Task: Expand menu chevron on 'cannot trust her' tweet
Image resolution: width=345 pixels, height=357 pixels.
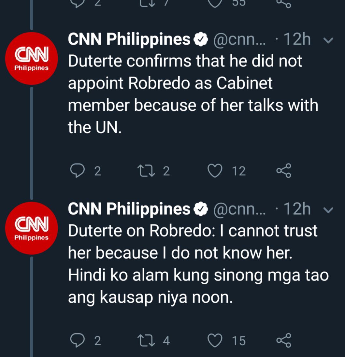Action: 328,210
